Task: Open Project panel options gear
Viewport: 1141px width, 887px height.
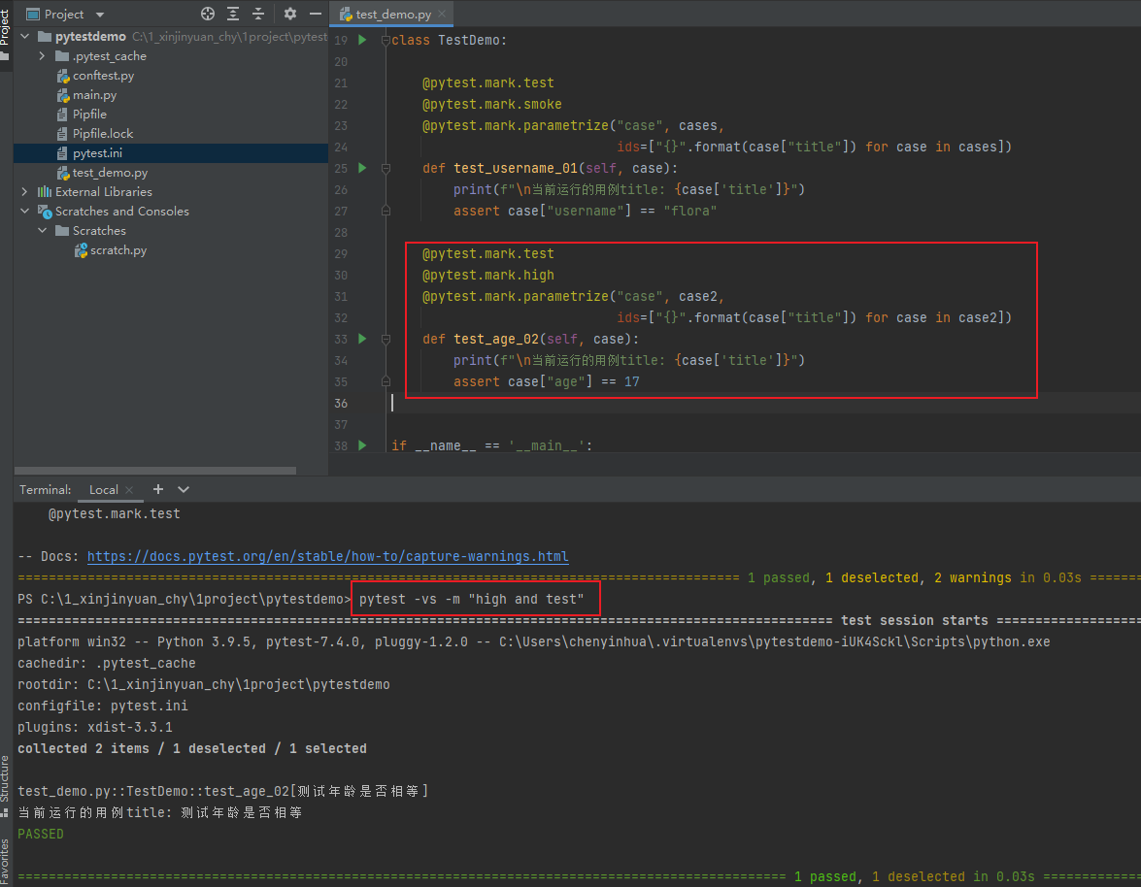Action: click(288, 14)
